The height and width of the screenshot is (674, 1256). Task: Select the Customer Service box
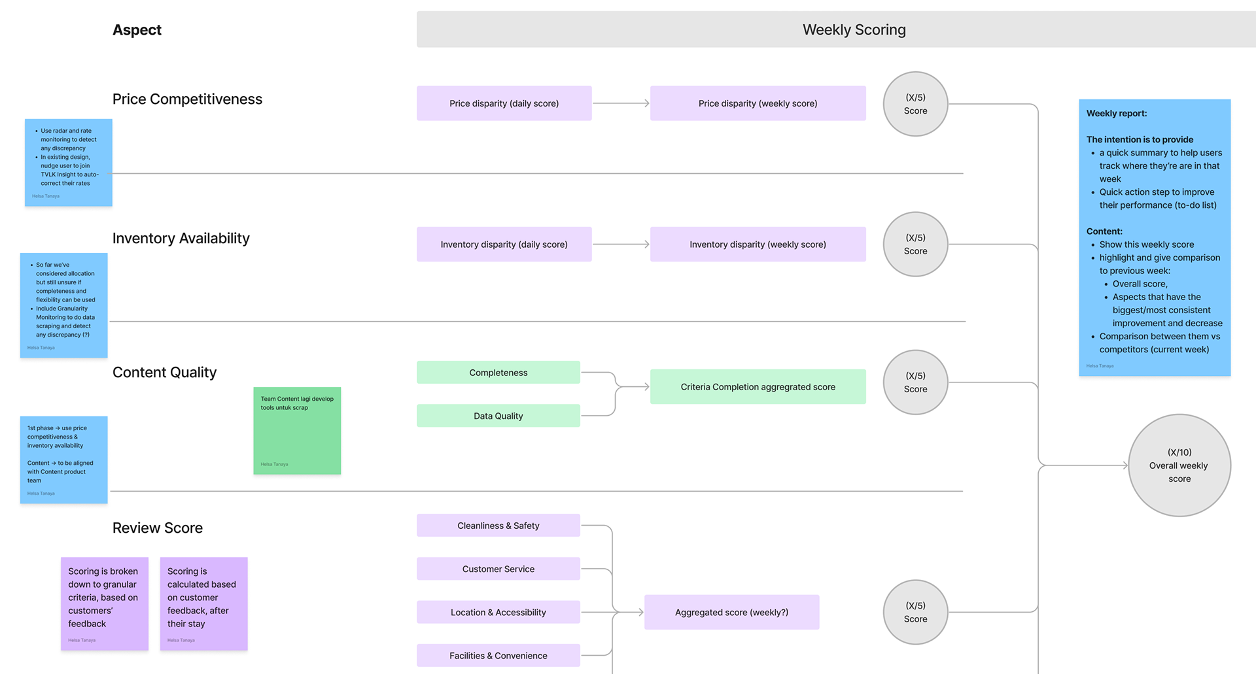pos(498,569)
